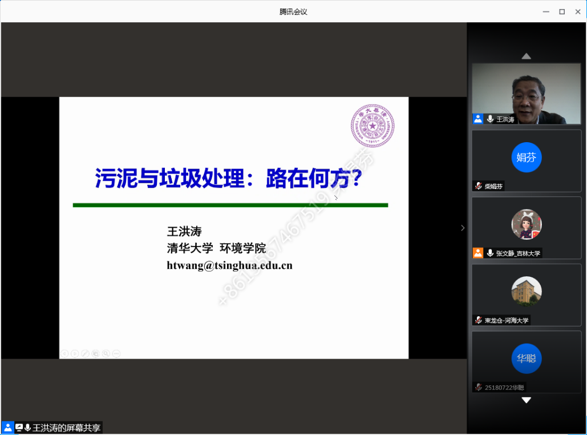Select the 华聪 participant tile
The image size is (587, 435).
(526, 359)
